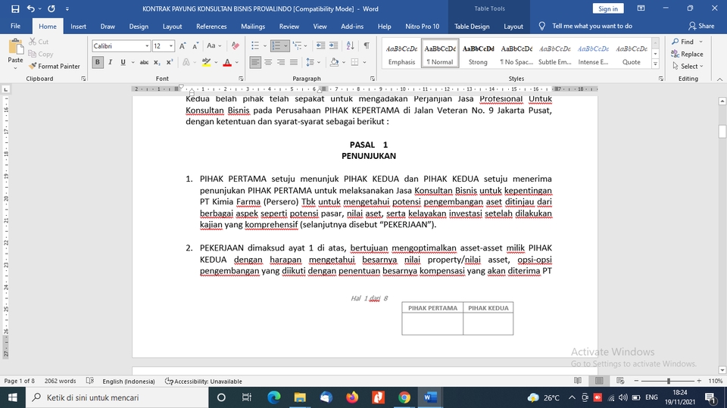Screen dimensions: 727x408
Task: Clear all formatting
Action: tap(236, 46)
